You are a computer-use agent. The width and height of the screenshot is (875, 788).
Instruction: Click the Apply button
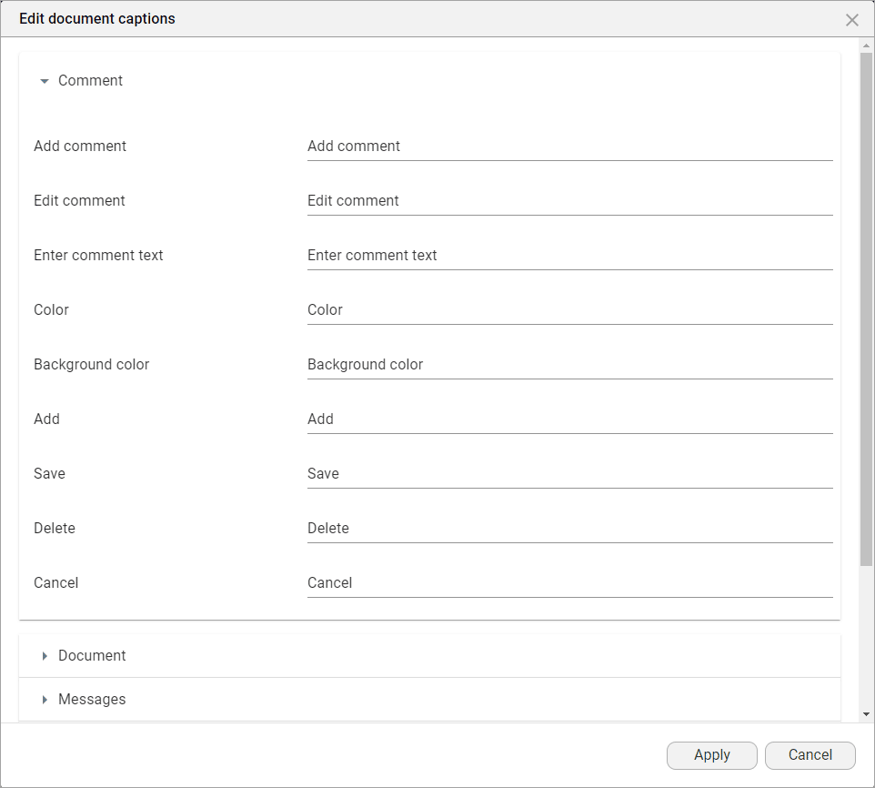click(x=711, y=755)
